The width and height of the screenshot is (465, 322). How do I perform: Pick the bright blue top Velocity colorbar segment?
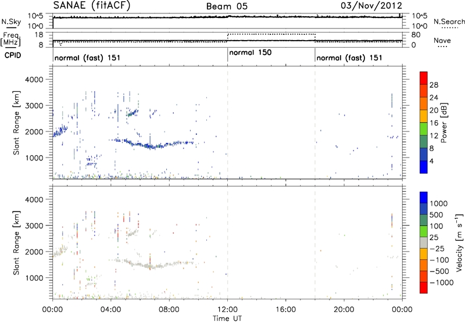424,198
